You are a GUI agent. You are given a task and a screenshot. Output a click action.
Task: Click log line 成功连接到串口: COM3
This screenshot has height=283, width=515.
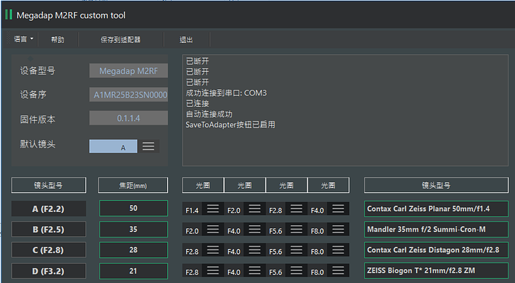tap(226, 93)
